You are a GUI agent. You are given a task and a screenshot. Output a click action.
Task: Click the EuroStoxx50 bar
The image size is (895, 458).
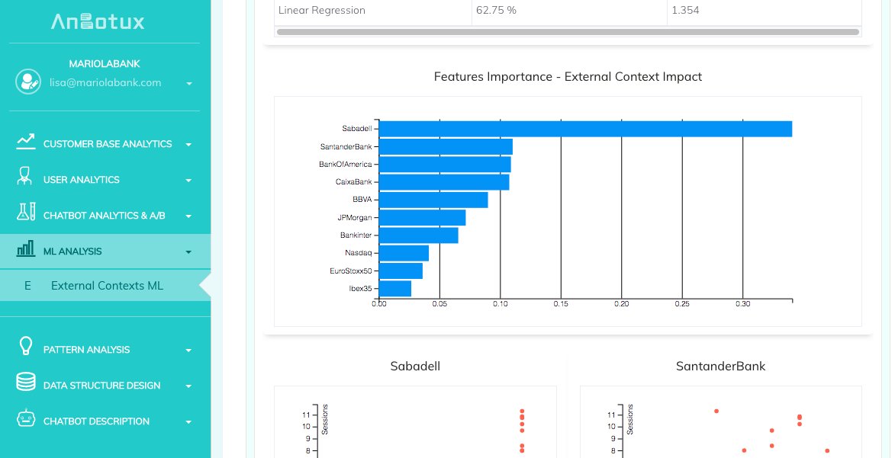pyautogui.click(x=401, y=271)
